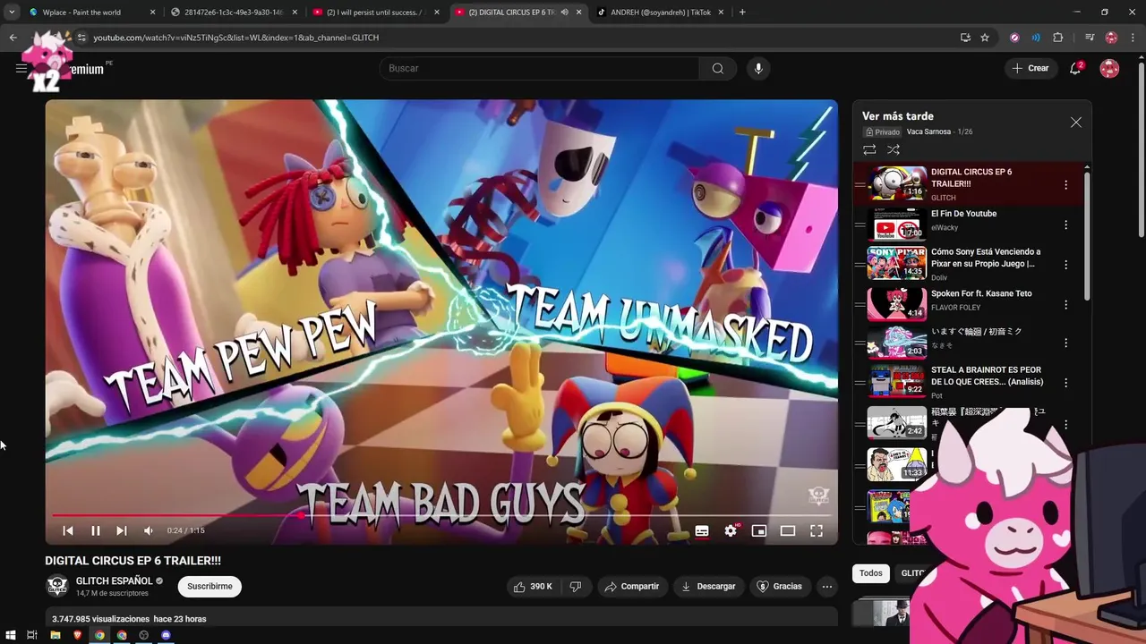Like the video with 390 K likes
This screenshot has height=644, width=1146.
[533, 587]
